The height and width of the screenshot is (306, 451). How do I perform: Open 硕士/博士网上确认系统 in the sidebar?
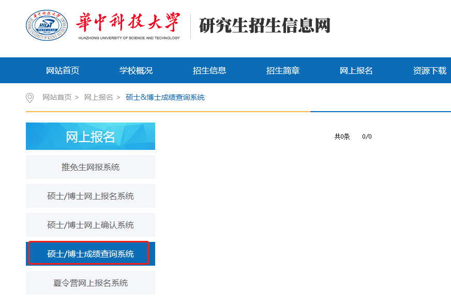[91, 225]
